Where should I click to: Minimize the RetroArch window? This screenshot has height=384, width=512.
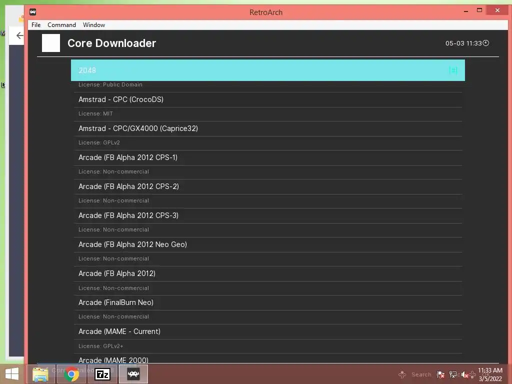466,11
